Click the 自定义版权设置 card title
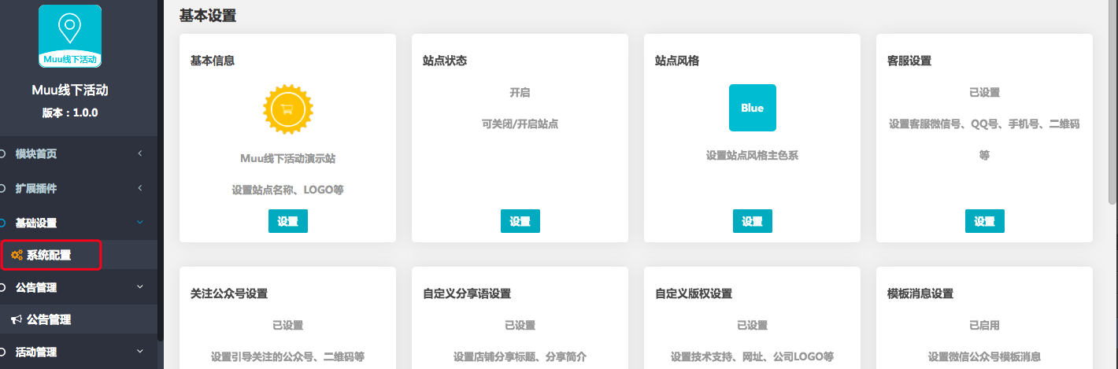 pos(694,293)
